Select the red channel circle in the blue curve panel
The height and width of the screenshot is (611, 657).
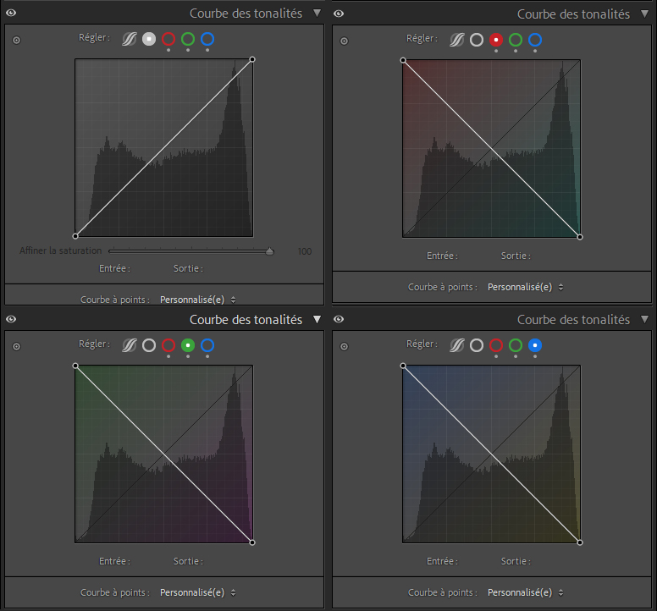[496, 345]
